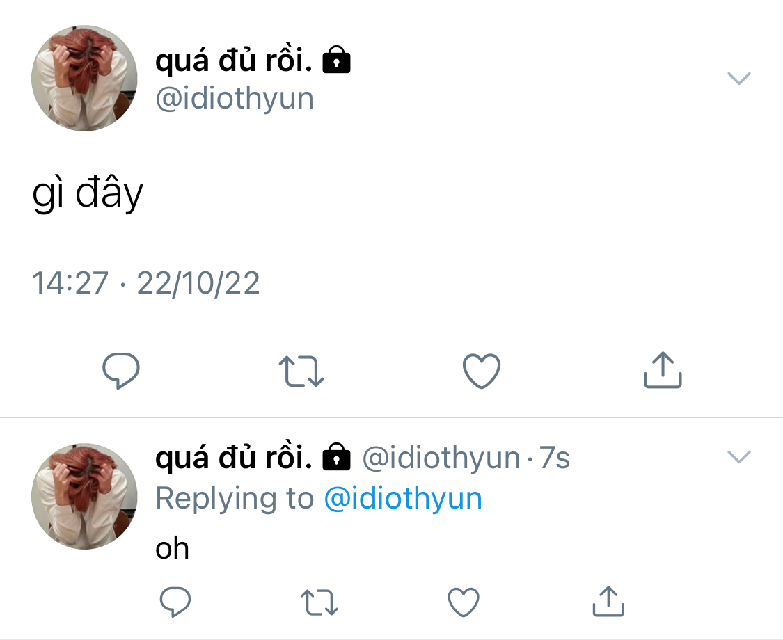The width and height of the screenshot is (783, 640).
Task: Like the main "gì đây" tweet
Action: (482, 371)
